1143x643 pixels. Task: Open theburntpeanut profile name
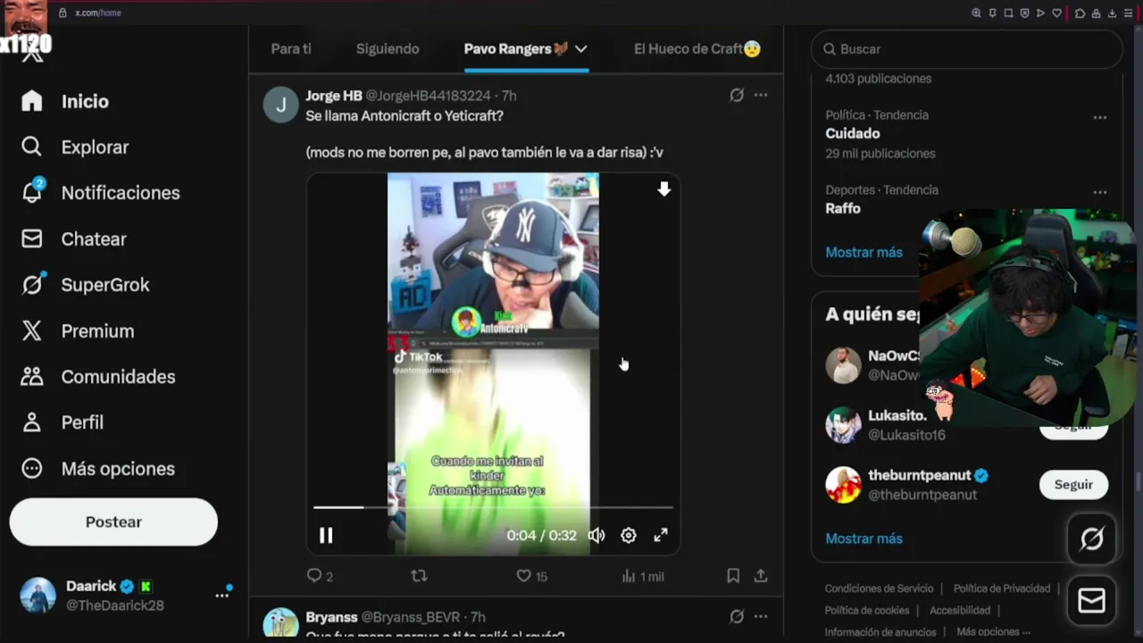tap(921, 475)
